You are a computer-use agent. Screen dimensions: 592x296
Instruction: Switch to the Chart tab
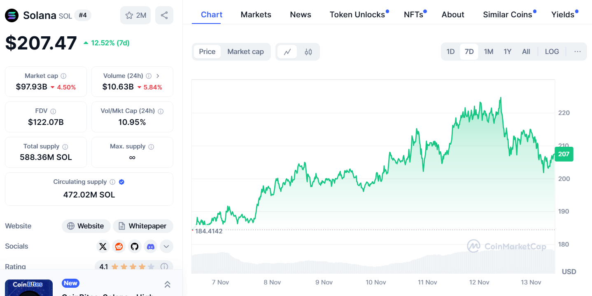212,14
